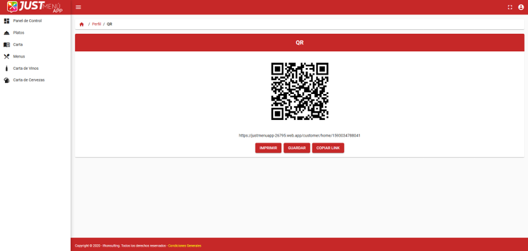
Task: Click the Just Menú App logo
Action: (35, 7)
